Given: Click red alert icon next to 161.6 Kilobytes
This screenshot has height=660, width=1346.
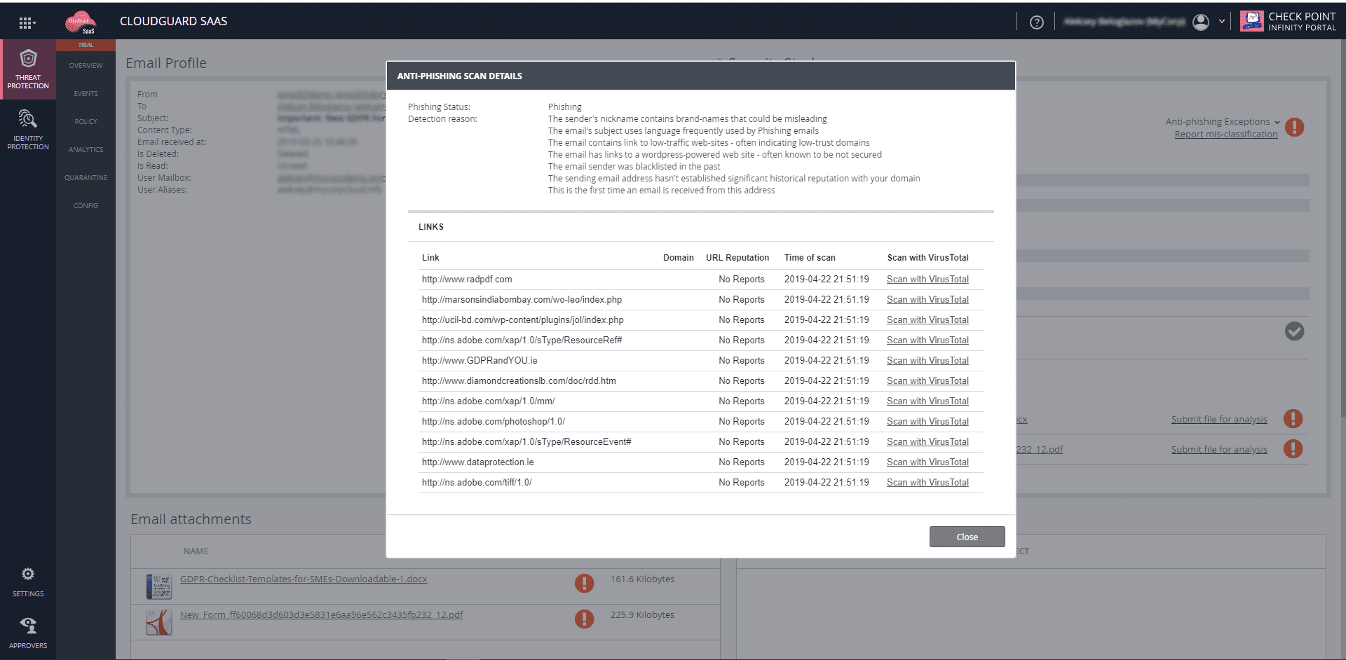Looking at the screenshot, I should click(x=584, y=583).
